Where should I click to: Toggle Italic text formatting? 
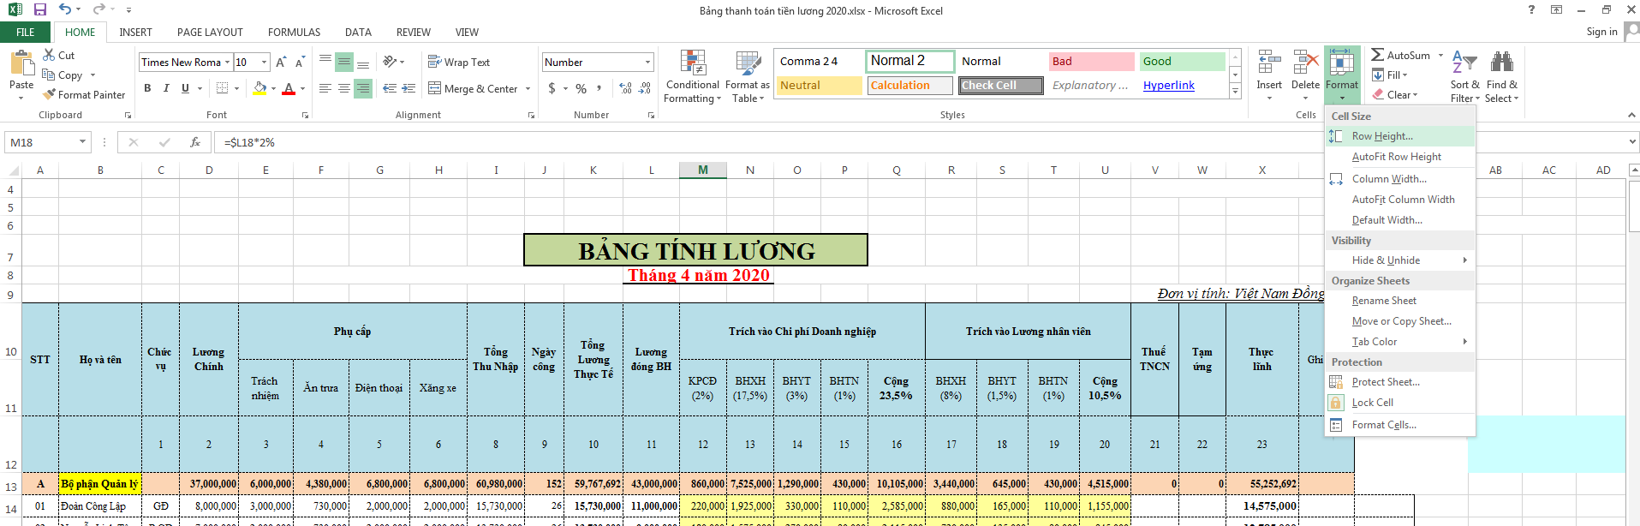(x=166, y=88)
